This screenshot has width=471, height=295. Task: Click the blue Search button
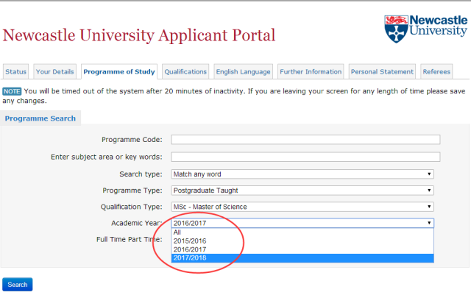(18, 285)
